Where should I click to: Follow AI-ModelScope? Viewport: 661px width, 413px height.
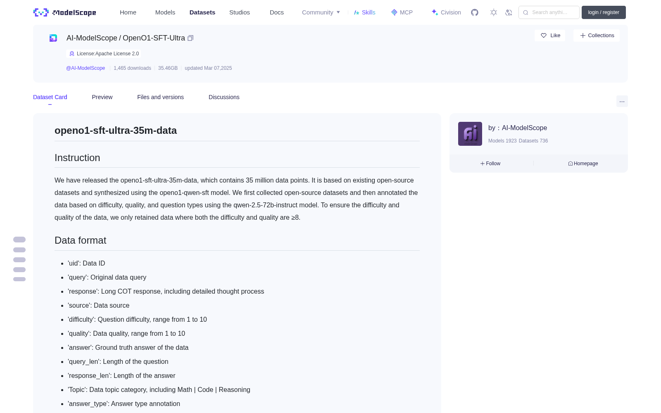490,164
